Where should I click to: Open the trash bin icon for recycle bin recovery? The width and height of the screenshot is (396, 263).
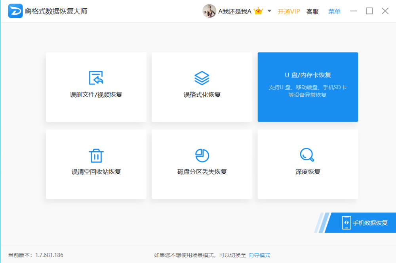(96, 155)
